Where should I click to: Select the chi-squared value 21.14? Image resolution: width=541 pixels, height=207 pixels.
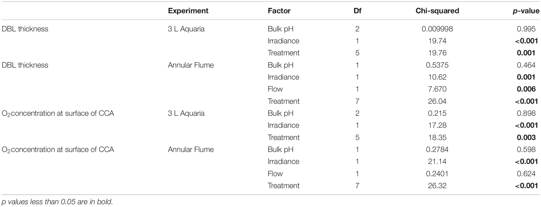click(437, 161)
